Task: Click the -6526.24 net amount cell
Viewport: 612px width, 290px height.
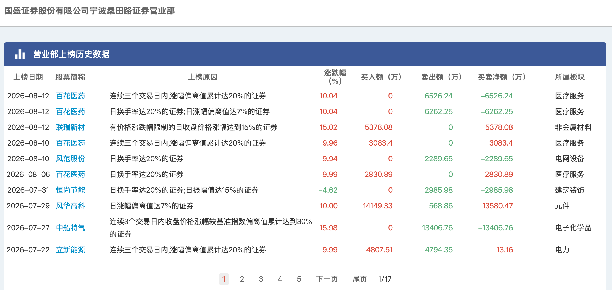Action: pos(497,96)
